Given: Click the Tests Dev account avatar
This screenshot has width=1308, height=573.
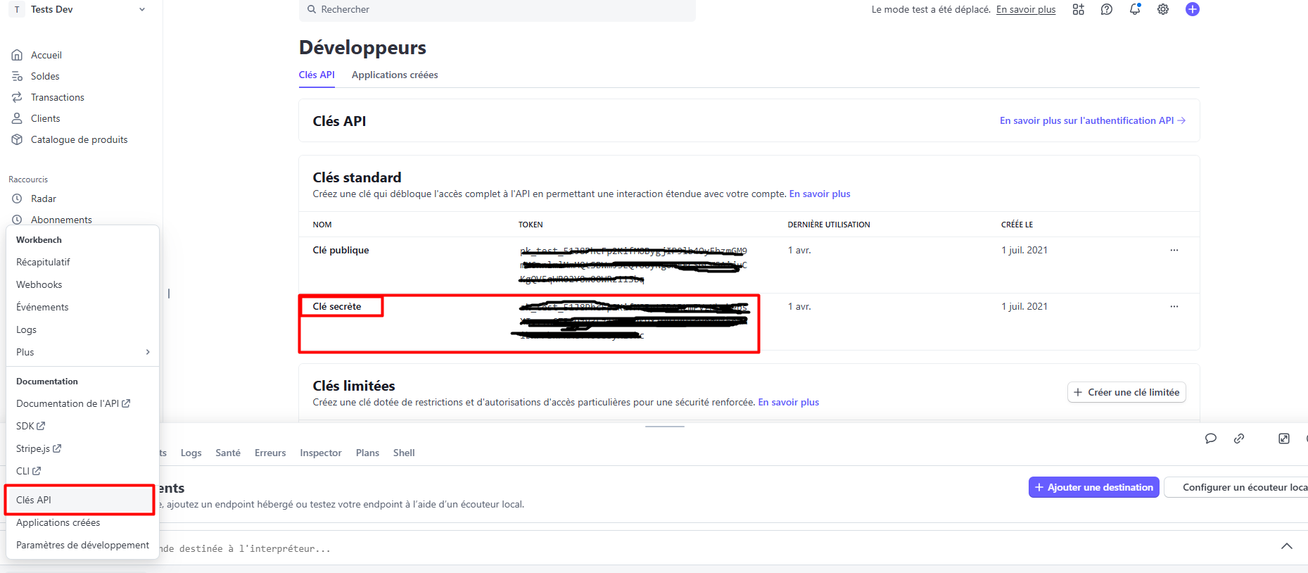Looking at the screenshot, I should coord(17,9).
